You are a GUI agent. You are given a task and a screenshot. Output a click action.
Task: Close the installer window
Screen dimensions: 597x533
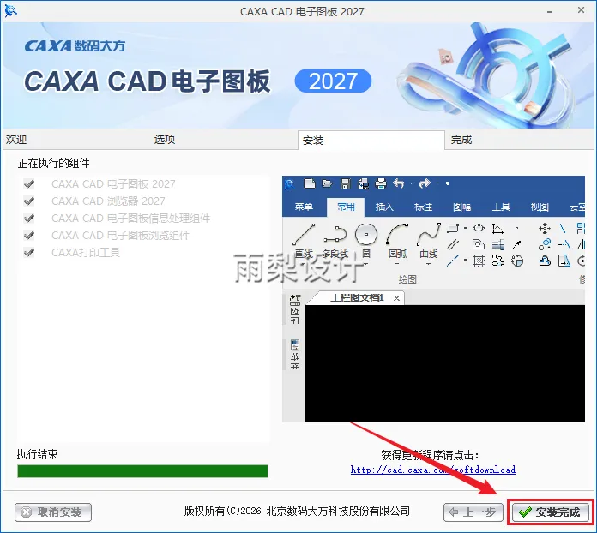[581, 10]
